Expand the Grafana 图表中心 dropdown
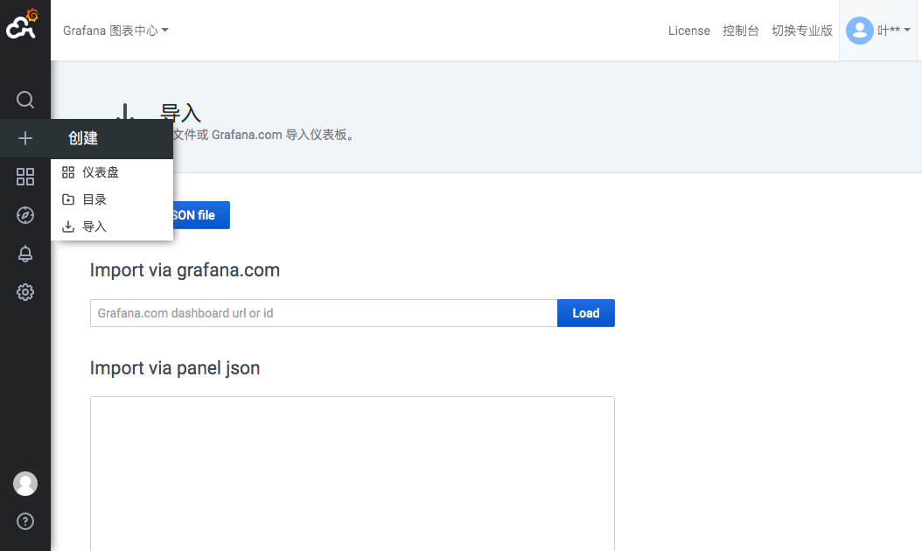The width and height of the screenshot is (922, 551). pyautogui.click(x=115, y=31)
